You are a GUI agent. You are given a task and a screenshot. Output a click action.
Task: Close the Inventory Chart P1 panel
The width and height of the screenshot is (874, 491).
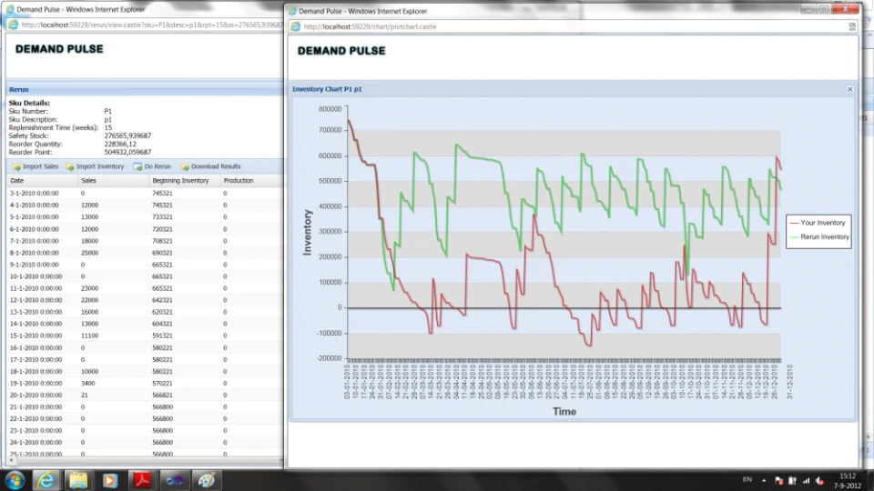850,89
